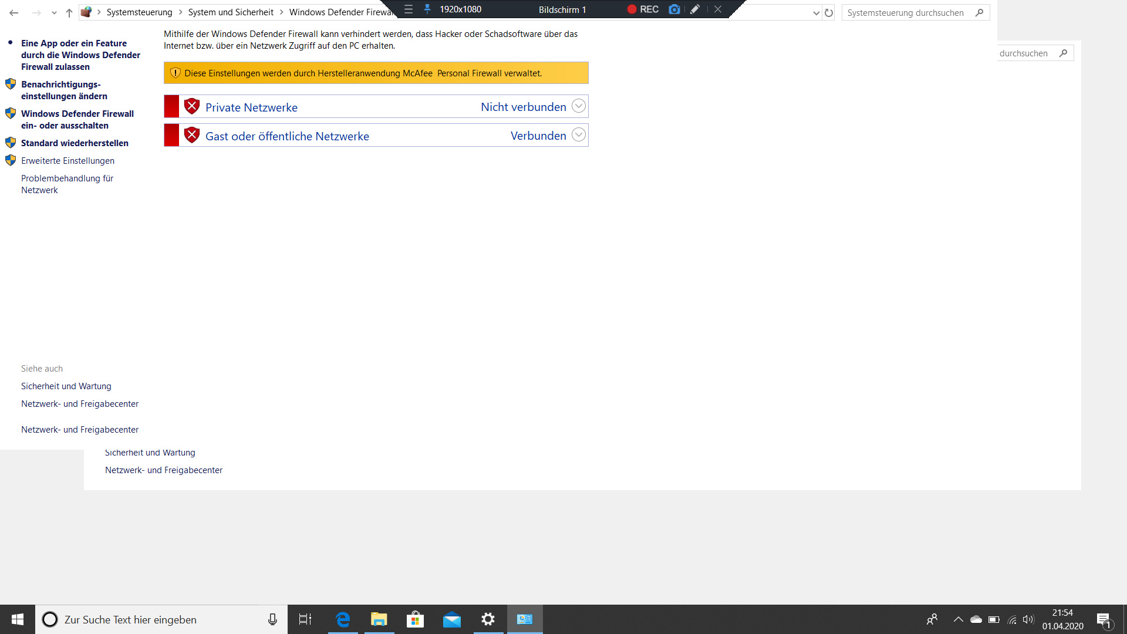
Task: Click search magnifier in Systemsteuerung field
Action: 979,12
